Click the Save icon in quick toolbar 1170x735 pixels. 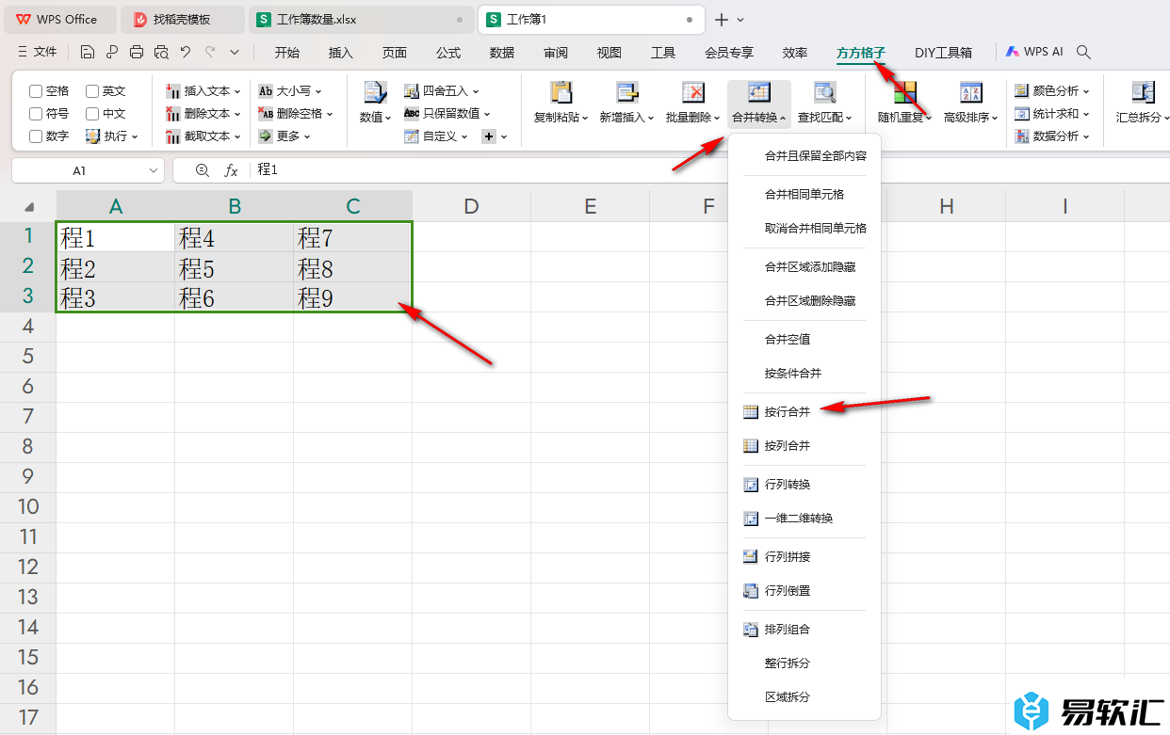point(88,53)
